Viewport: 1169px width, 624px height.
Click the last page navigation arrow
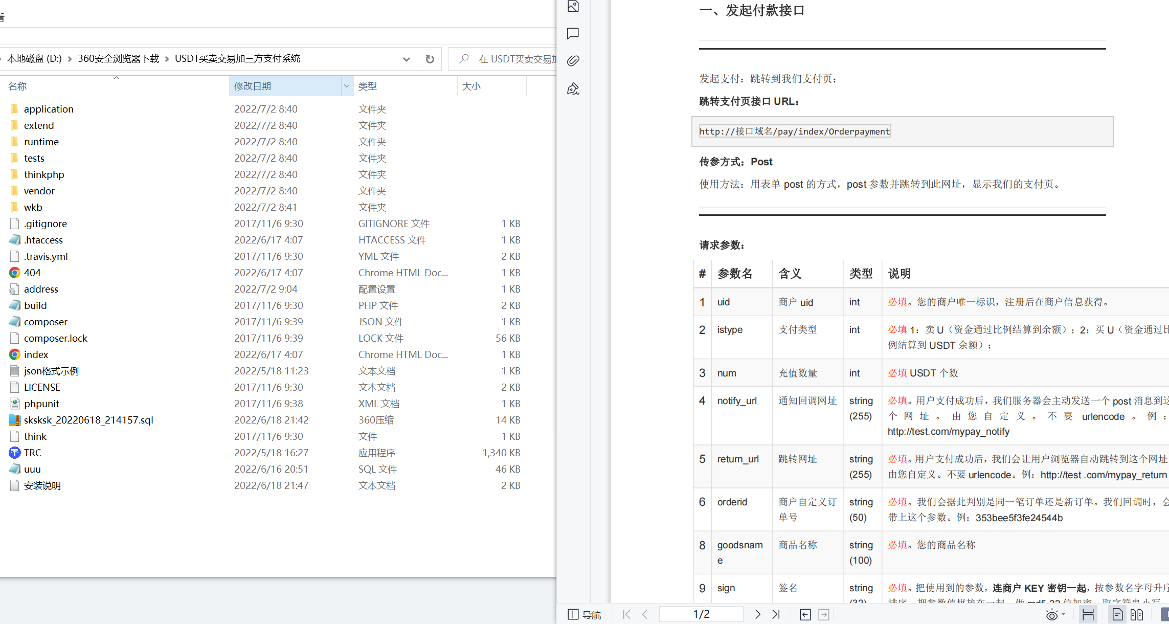tap(777, 614)
